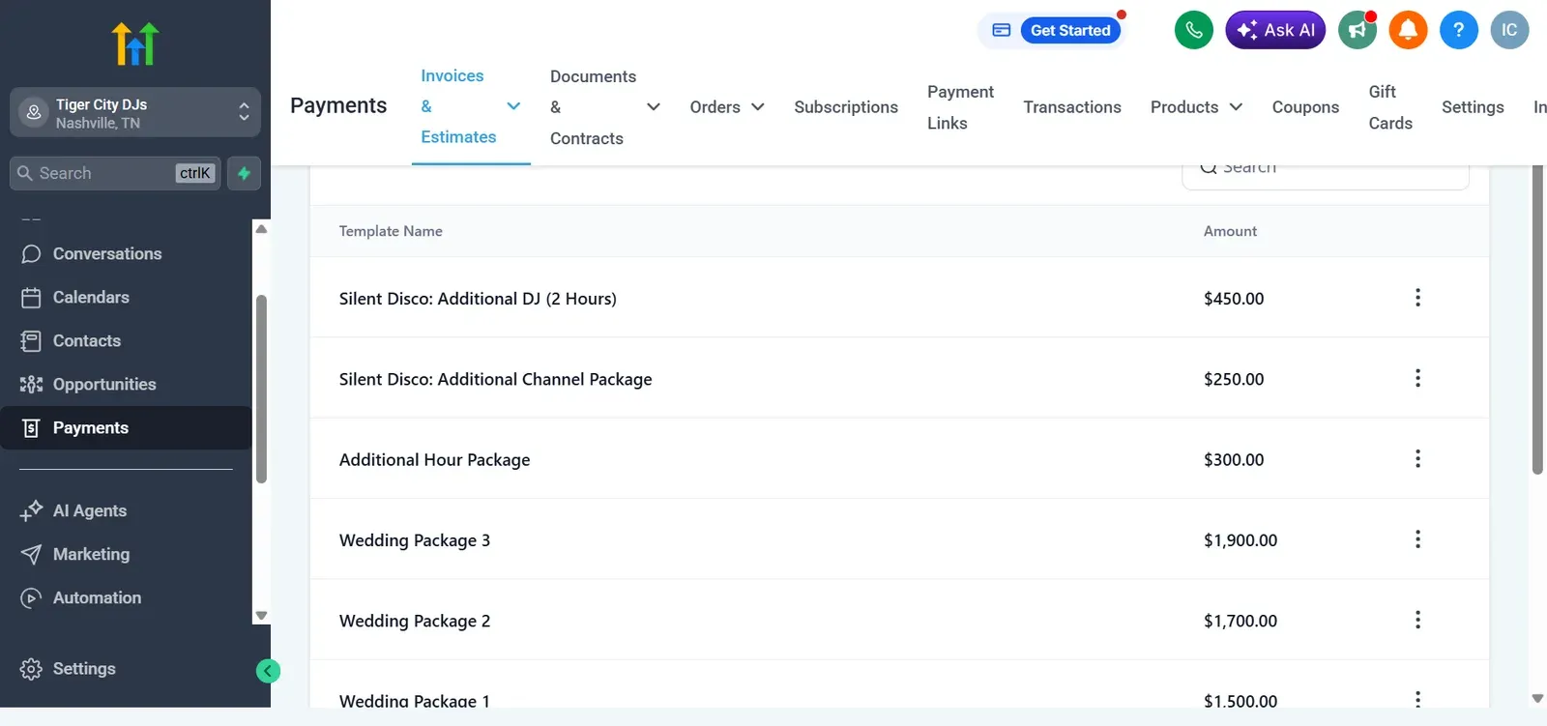Click the template search box
Screen dimensions: 1547x726
click(x=1326, y=172)
